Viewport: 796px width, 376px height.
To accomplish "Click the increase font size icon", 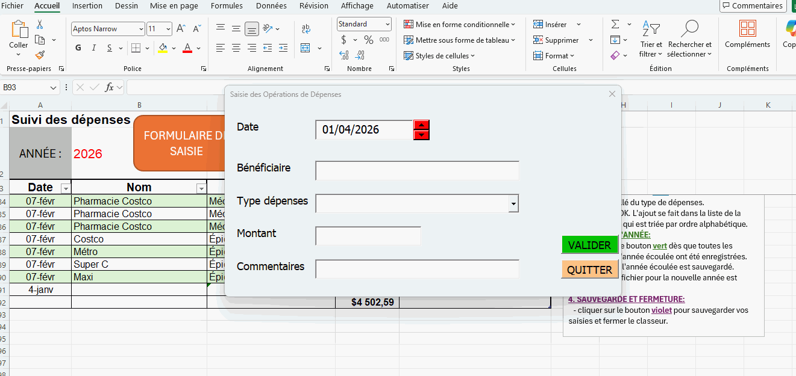I will pos(181,28).
